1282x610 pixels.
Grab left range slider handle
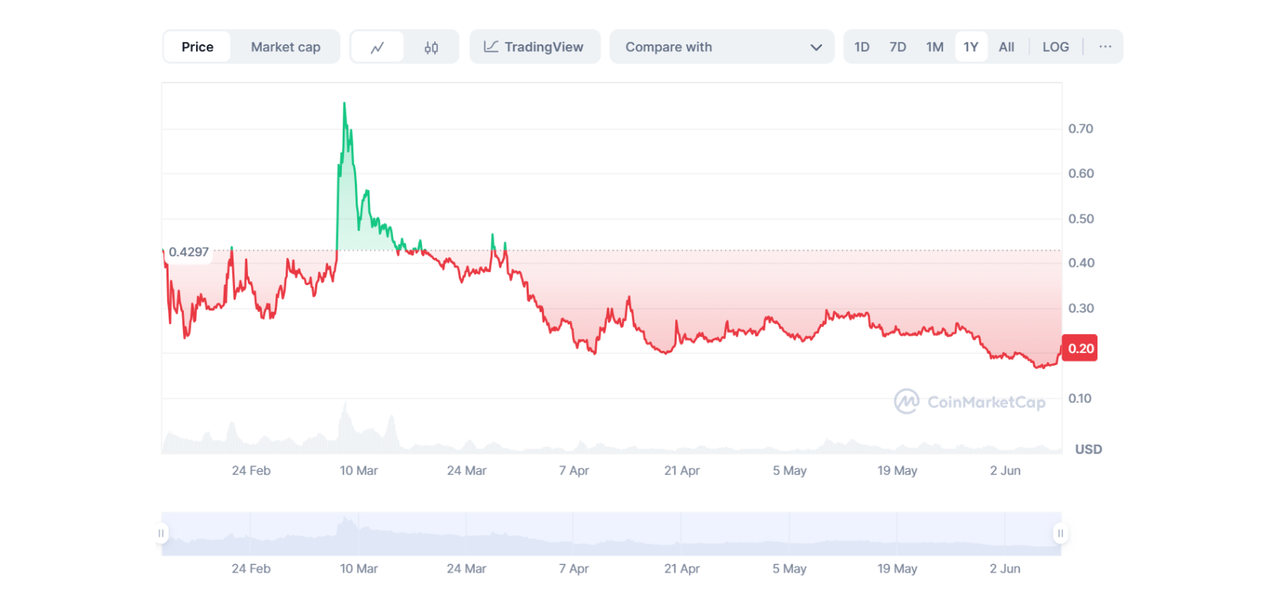pos(161,533)
